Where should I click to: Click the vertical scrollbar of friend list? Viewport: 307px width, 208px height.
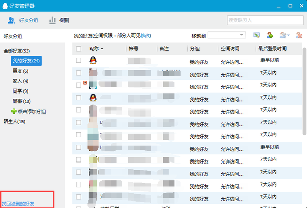tap(304, 91)
